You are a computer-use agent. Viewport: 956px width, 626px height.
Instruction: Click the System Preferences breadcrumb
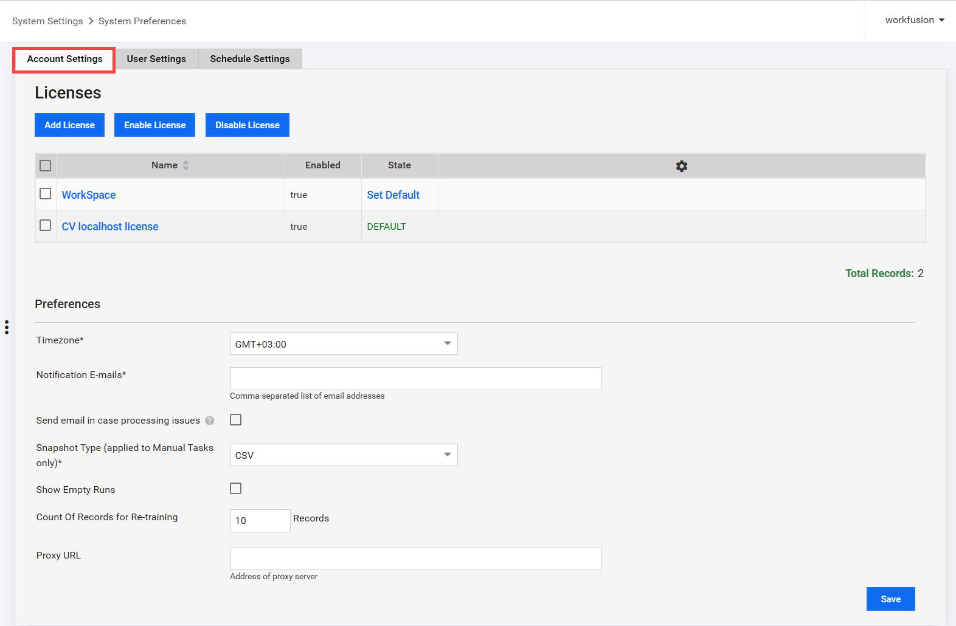(142, 21)
